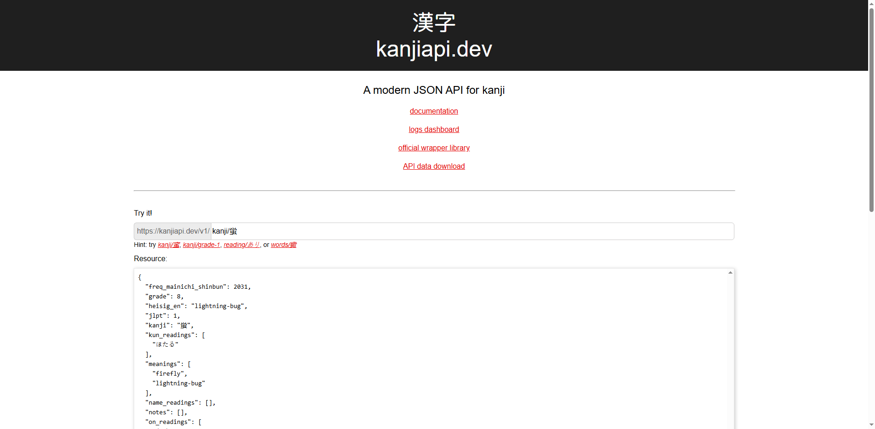Click the "A modern JSON API for kanji" tagline
Viewport: 875px width, 429px height.
433,90
